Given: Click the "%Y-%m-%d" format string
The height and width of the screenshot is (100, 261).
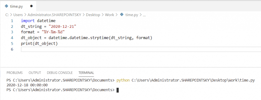Looking at the screenshot, I should pos(53,32).
